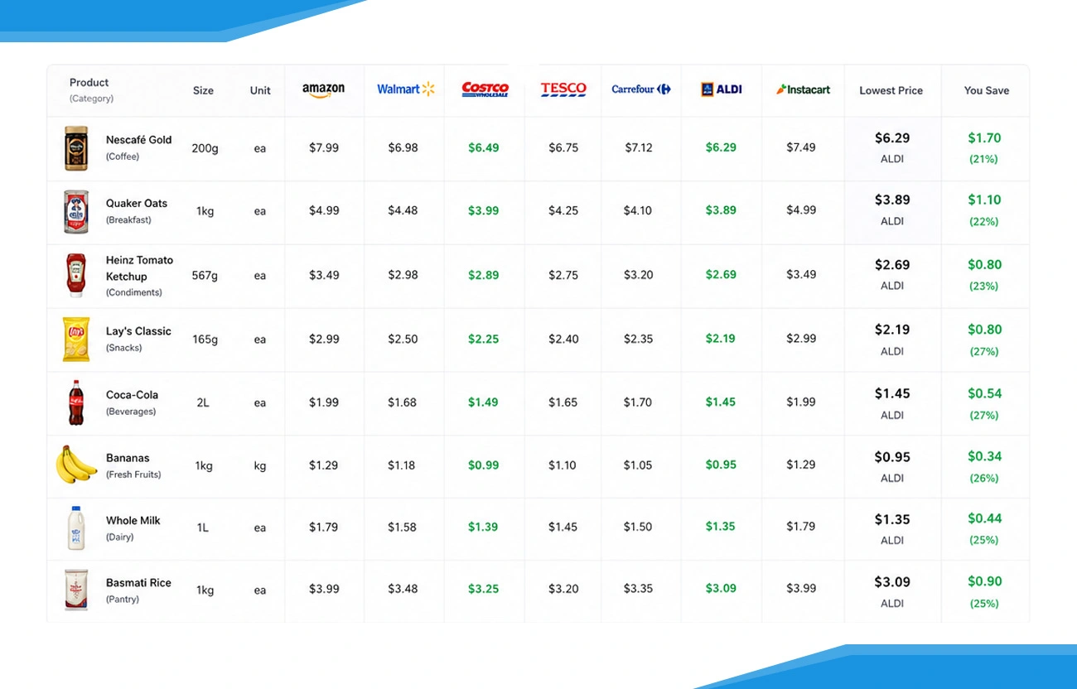The width and height of the screenshot is (1077, 689).
Task: Click the Heinz Tomato Ketchup product name
Action: (140, 268)
